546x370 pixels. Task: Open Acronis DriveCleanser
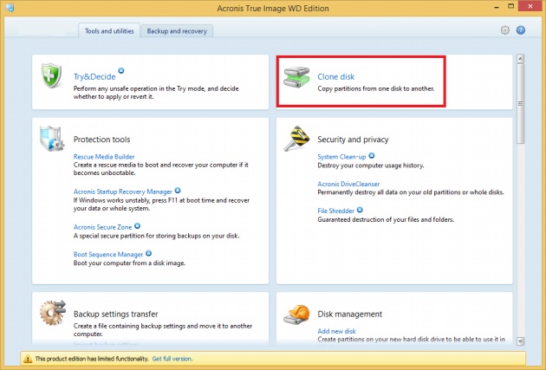tap(348, 184)
